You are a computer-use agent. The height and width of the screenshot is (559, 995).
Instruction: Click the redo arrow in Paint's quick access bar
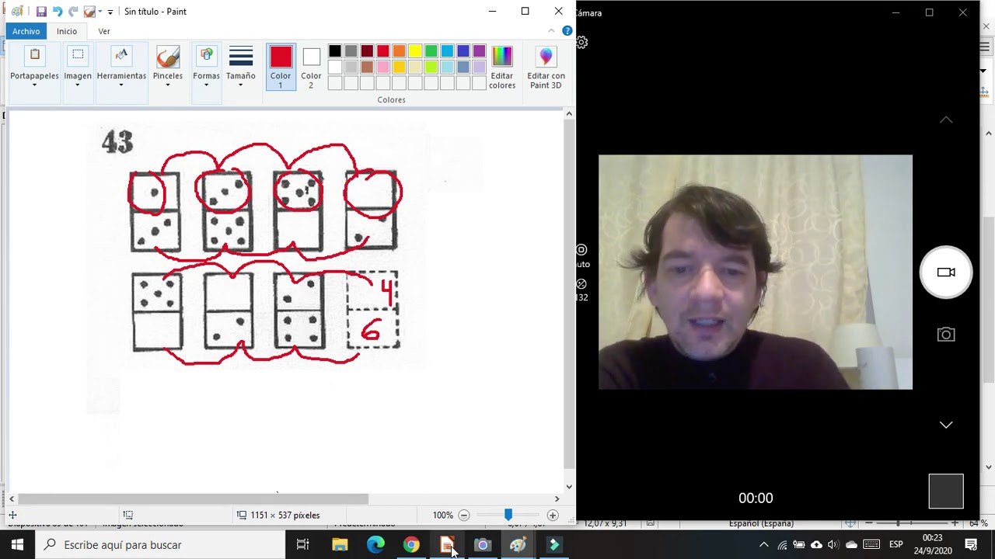click(73, 12)
